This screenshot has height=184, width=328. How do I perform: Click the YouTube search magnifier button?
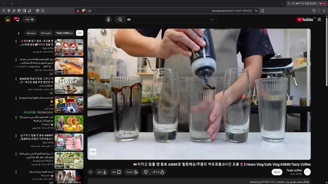[x=120, y=19]
